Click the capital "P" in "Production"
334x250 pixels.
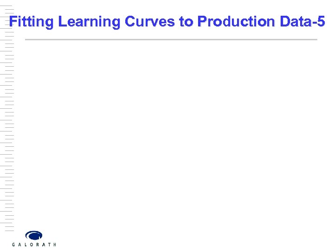click(201, 22)
